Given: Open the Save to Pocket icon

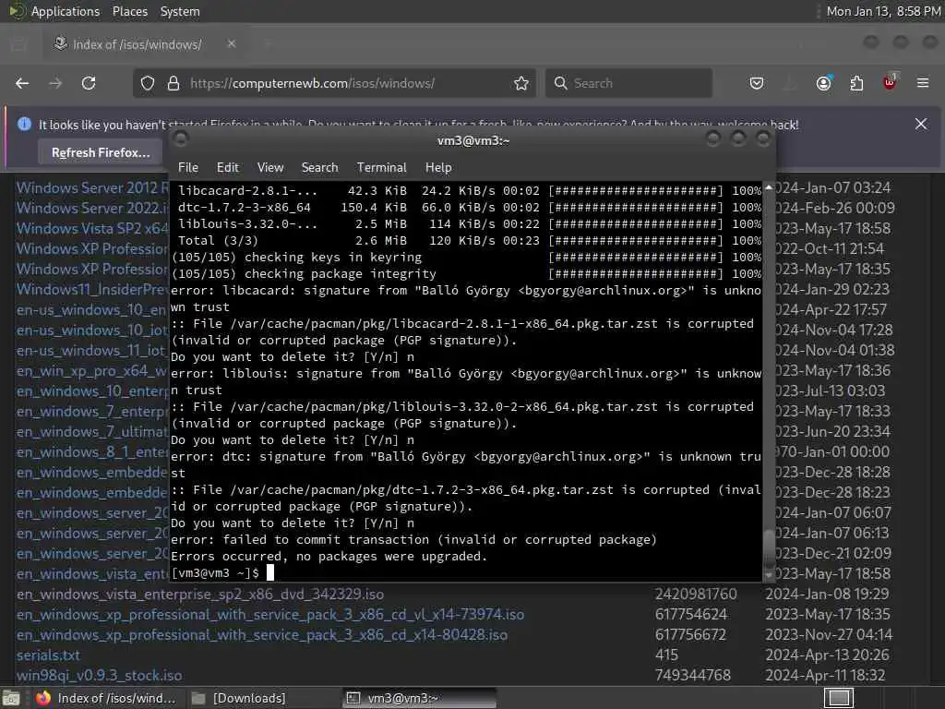Looking at the screenshot, I should 757,83.
